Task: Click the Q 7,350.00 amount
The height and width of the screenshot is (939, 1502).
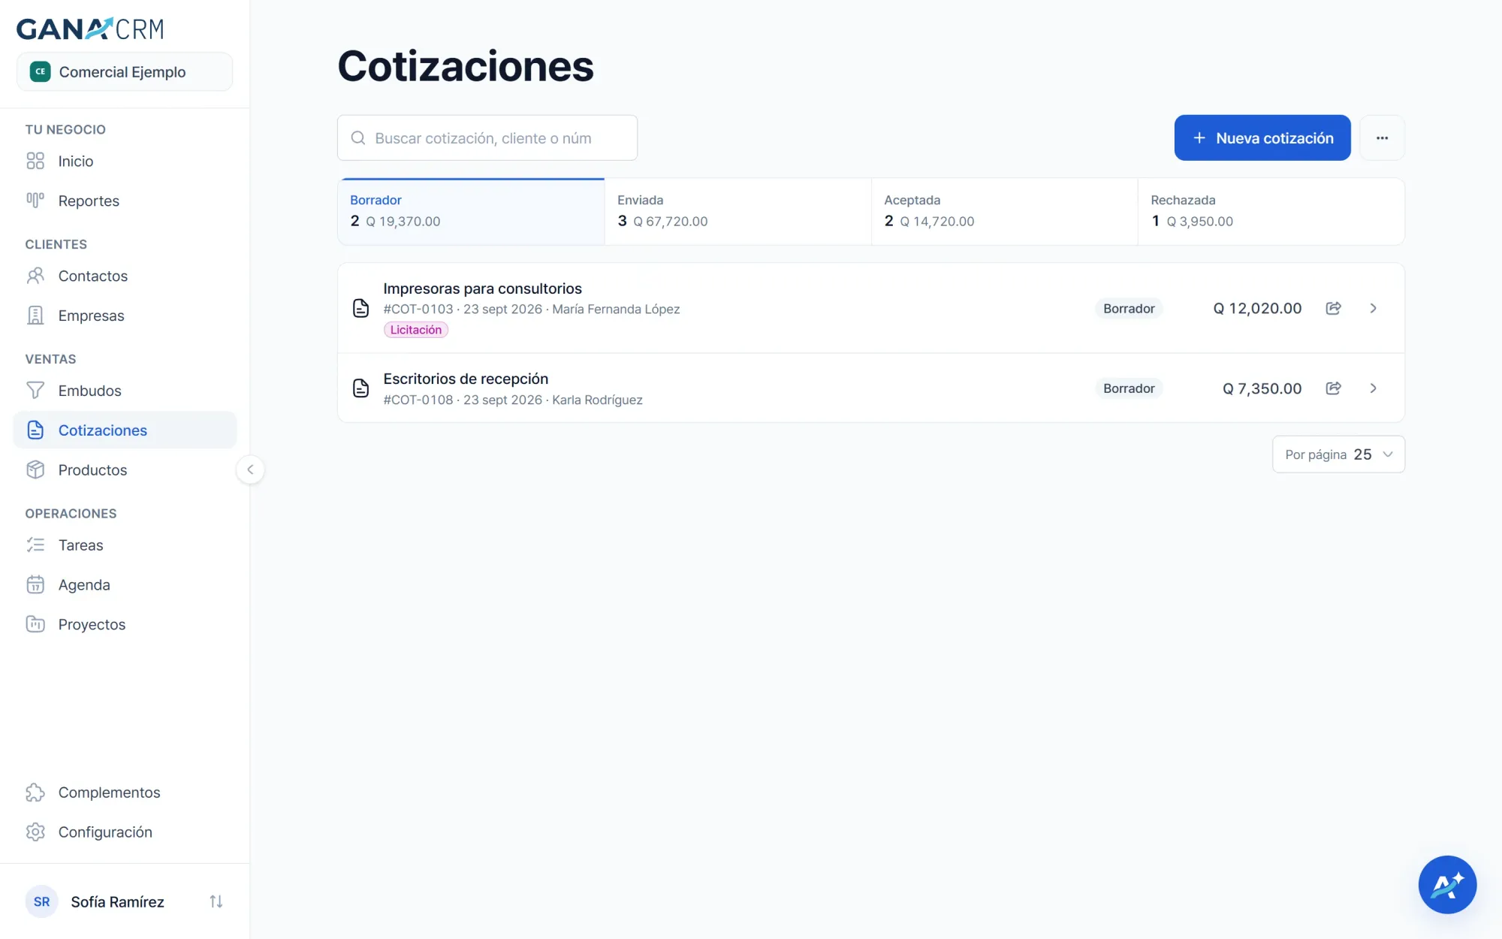Action: pos(1262,388)
